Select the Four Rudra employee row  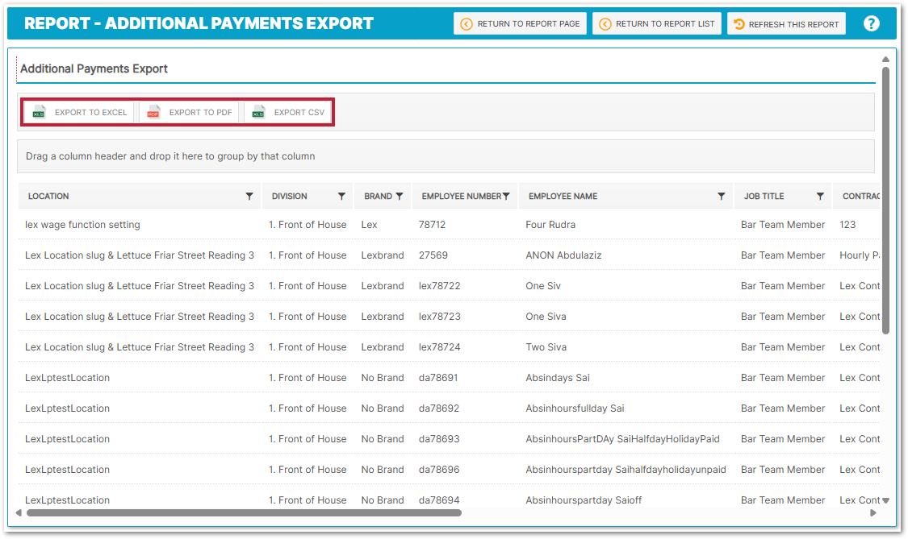coord(550,225)
